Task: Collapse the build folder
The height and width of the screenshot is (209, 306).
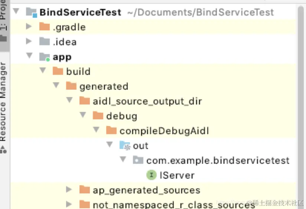Action: pyautogui.click(x=43, y=70)
